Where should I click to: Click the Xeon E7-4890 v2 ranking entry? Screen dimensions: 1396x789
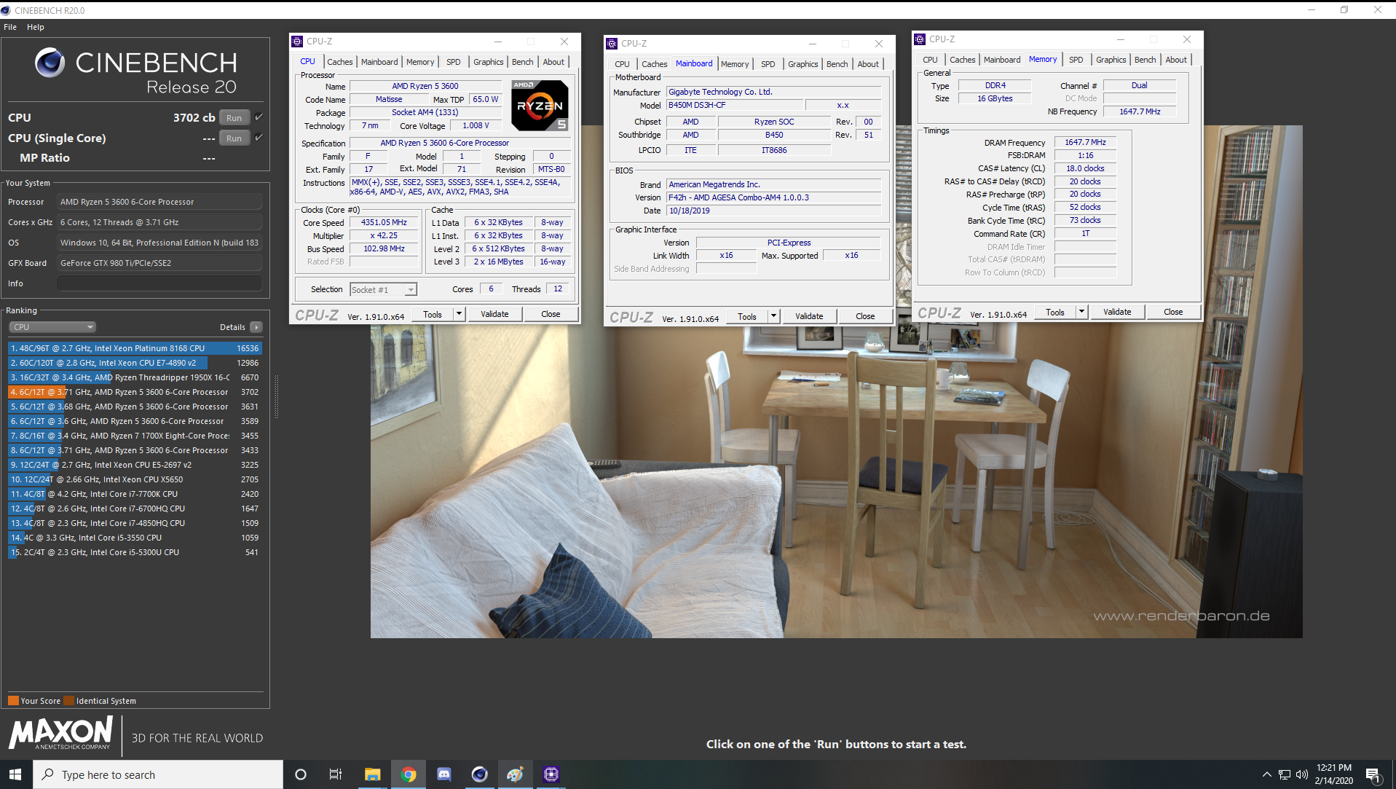(135, 363)
